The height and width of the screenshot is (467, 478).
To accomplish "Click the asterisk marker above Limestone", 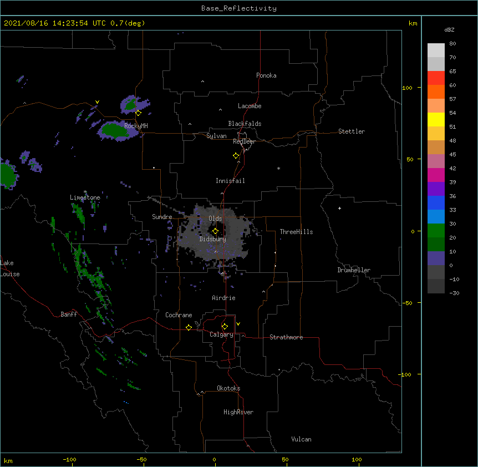I will [x=85, y=192].
